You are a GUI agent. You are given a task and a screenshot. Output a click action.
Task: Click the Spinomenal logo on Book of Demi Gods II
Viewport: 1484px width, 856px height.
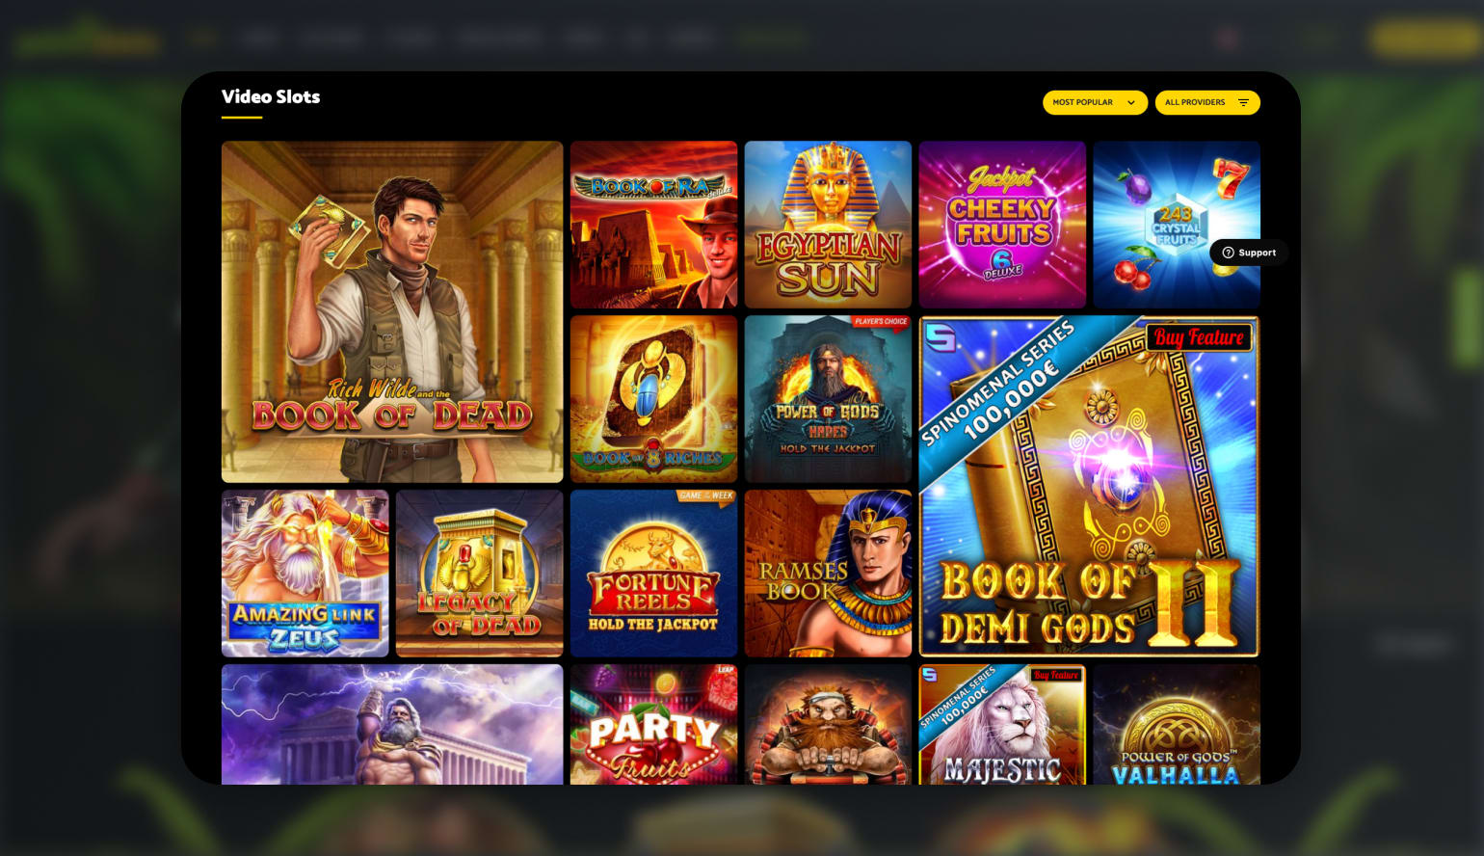click(940, 337)
